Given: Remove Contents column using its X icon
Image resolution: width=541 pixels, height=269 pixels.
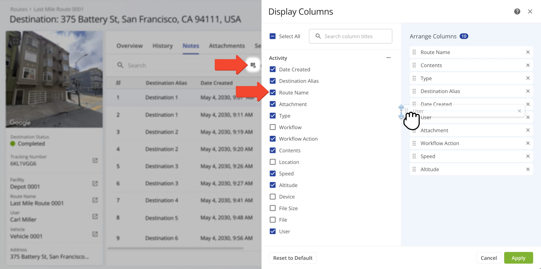Looking at the screenshot, I should (x=528, y=65).
